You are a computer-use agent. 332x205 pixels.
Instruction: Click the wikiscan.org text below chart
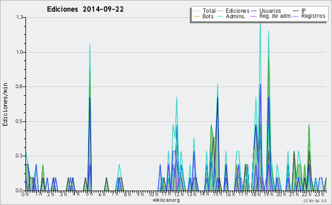166,200
